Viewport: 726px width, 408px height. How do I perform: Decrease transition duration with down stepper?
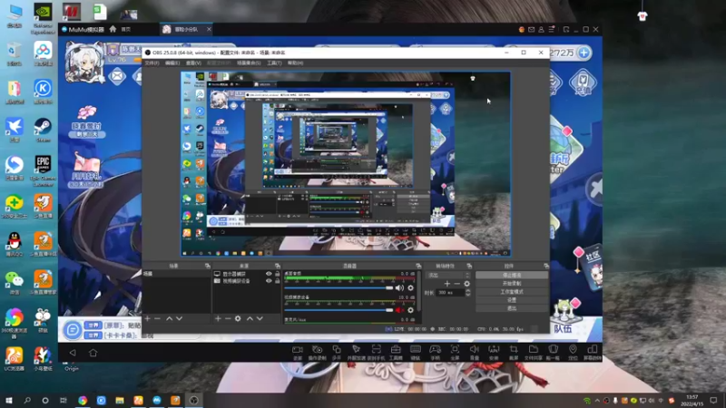point(467,294)
